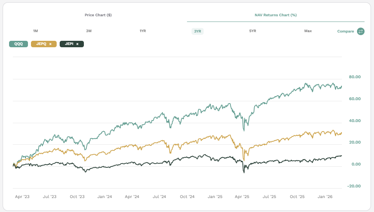Click the QQQ line's April 2025 trough

[244, 130]
